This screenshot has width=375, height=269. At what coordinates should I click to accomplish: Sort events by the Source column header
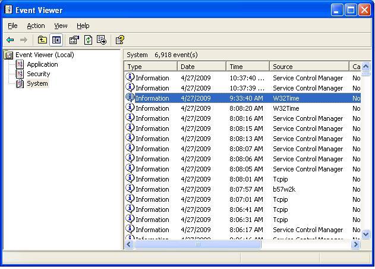click(x=309, y=67)
